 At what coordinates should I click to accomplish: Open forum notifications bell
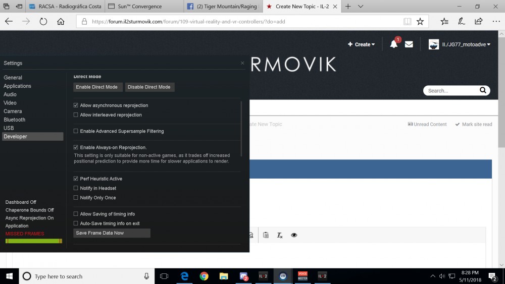tap(393, 44)
